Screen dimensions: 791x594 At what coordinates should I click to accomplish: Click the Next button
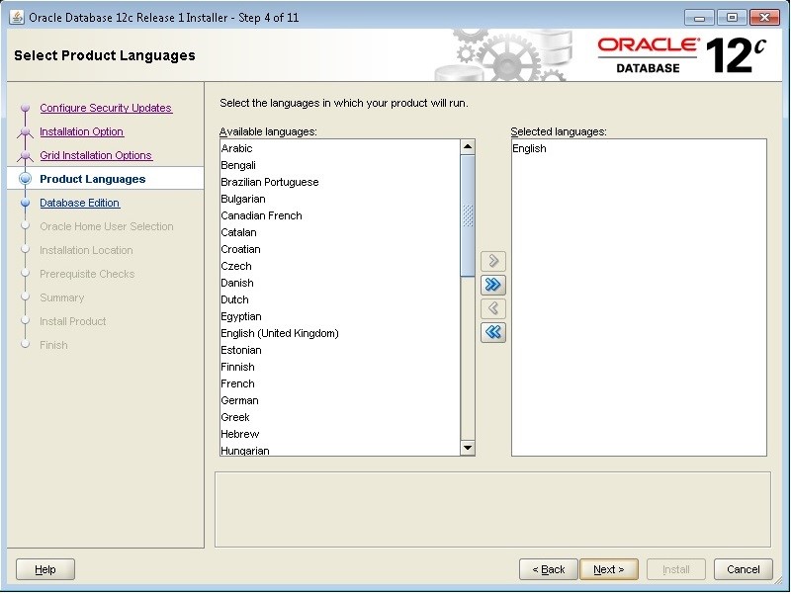(609, 569)
